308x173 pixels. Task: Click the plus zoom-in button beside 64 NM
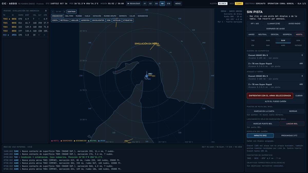coord(64,12)
